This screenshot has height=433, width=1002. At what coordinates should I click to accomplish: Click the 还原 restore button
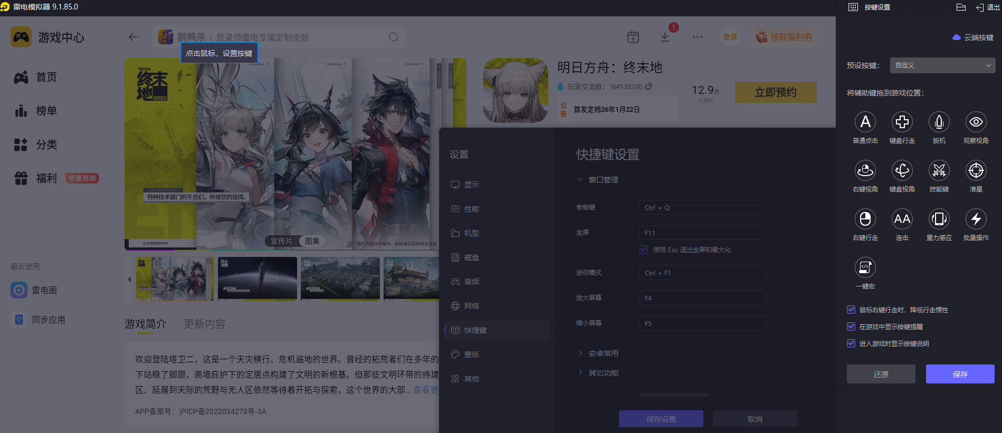point(881,374)
